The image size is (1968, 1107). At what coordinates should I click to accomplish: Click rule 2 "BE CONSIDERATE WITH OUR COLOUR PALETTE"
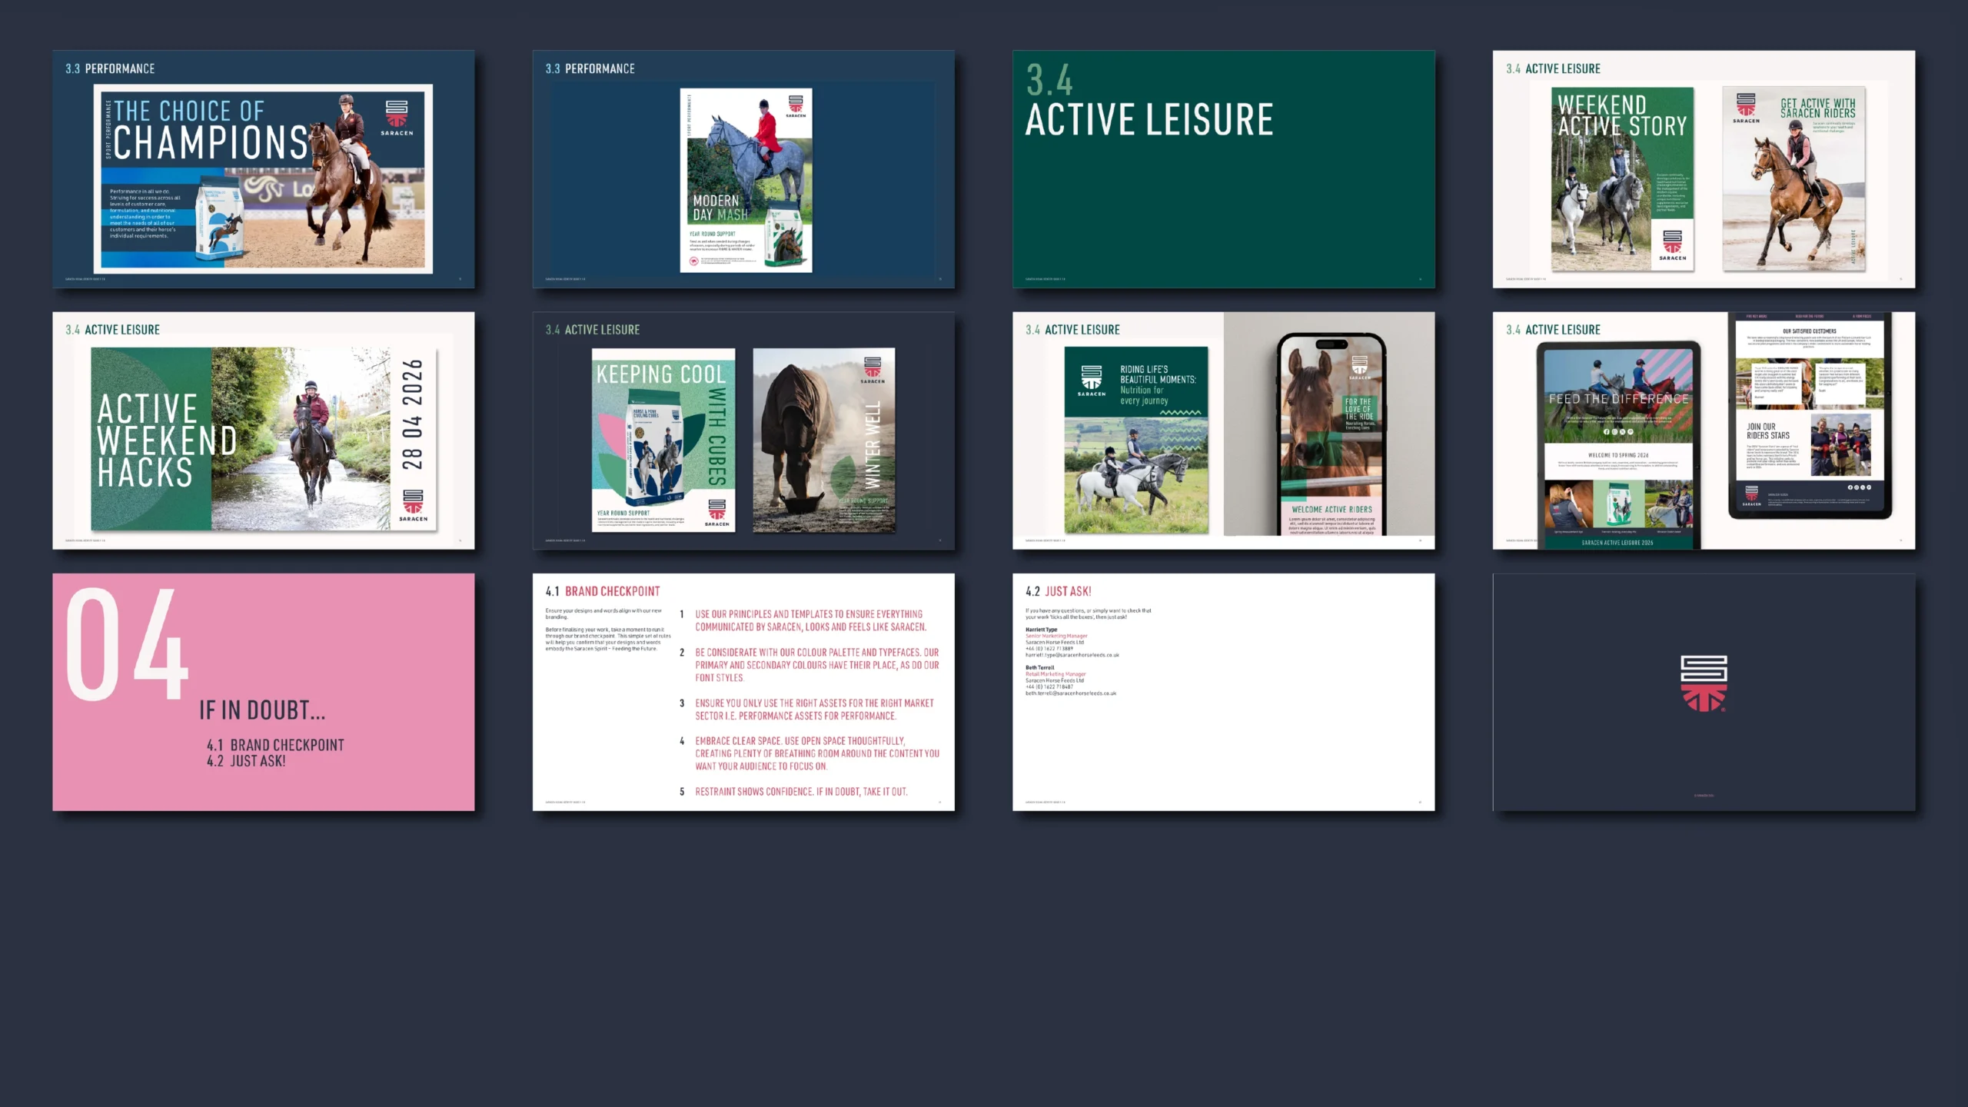click(817, 665)
